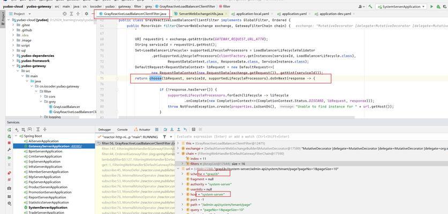
Task: Collapse the yudao-cloud root node
Action: (x=9, y=20)
